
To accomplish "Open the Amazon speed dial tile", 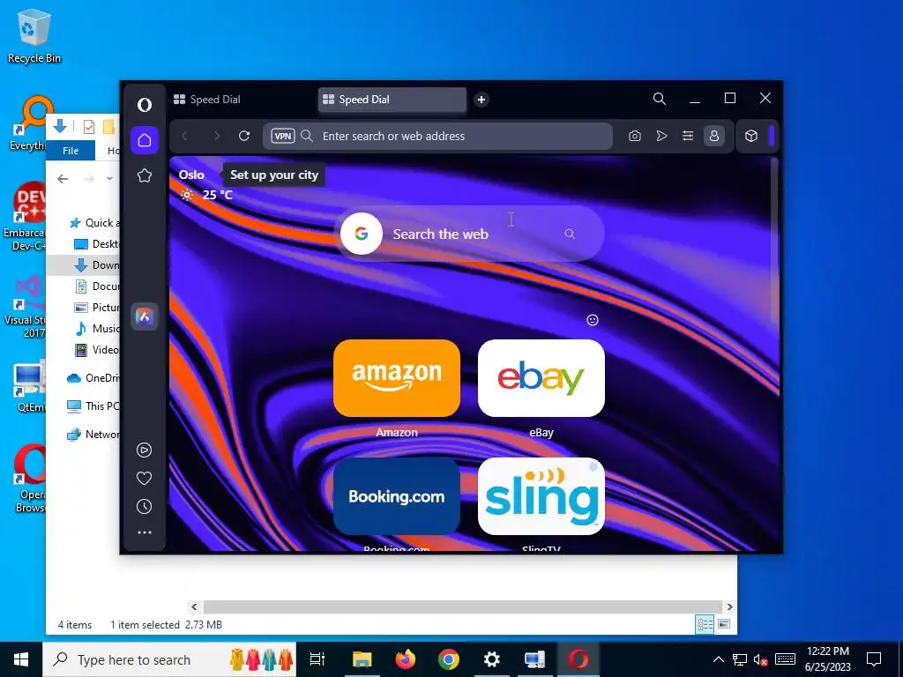I will pos(397,378).
